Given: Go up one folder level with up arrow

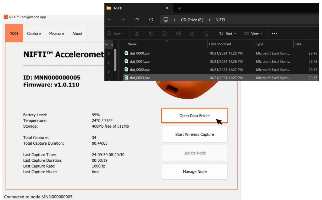Looking at the screenshot, I should click(x=137, y=20).
